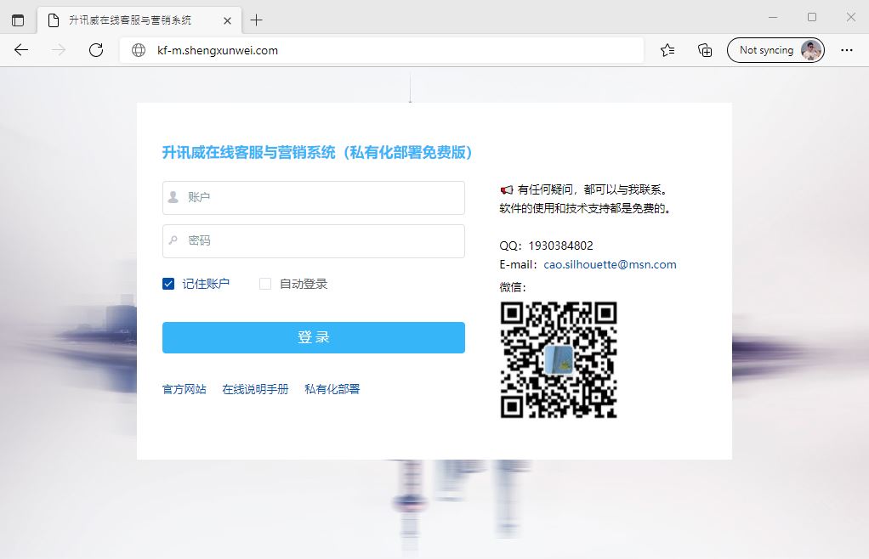Click the cao.silhouette@msn.com email link
The width and height of the screenshot is (869, 559).
[609, 264]
